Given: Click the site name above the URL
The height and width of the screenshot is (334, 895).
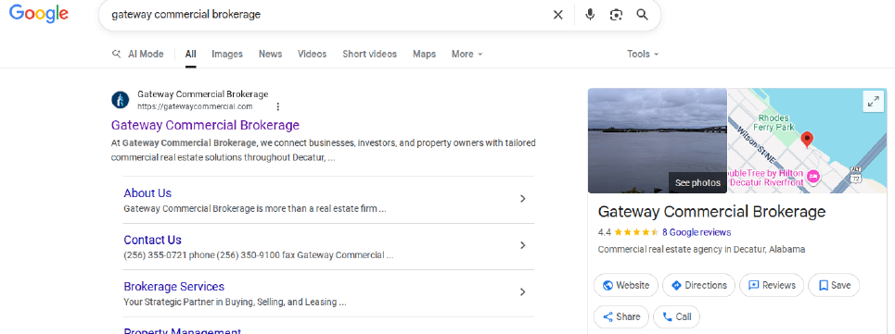Looking at the screenshot, I should [x=202, y=94].
